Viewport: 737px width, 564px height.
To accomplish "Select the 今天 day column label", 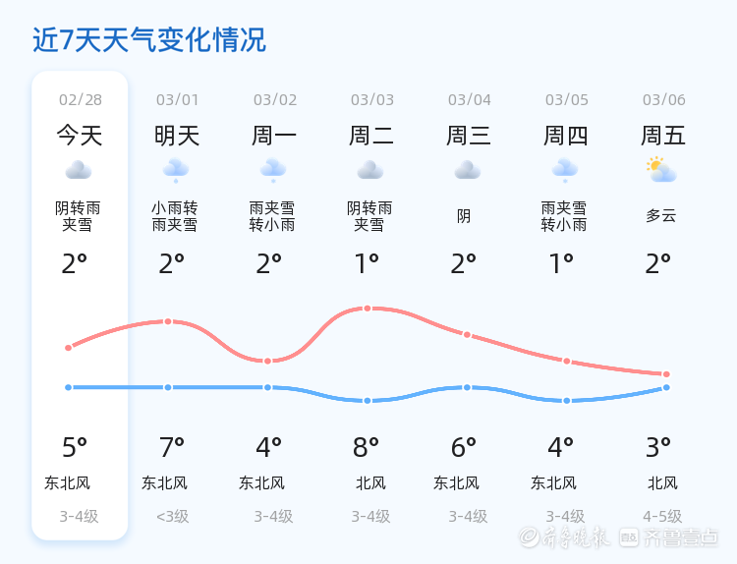I will point(79,136).
